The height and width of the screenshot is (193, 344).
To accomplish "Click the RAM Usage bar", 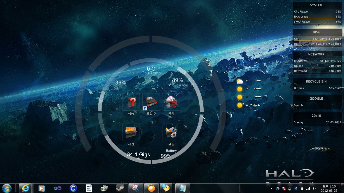I will [318, 17].
